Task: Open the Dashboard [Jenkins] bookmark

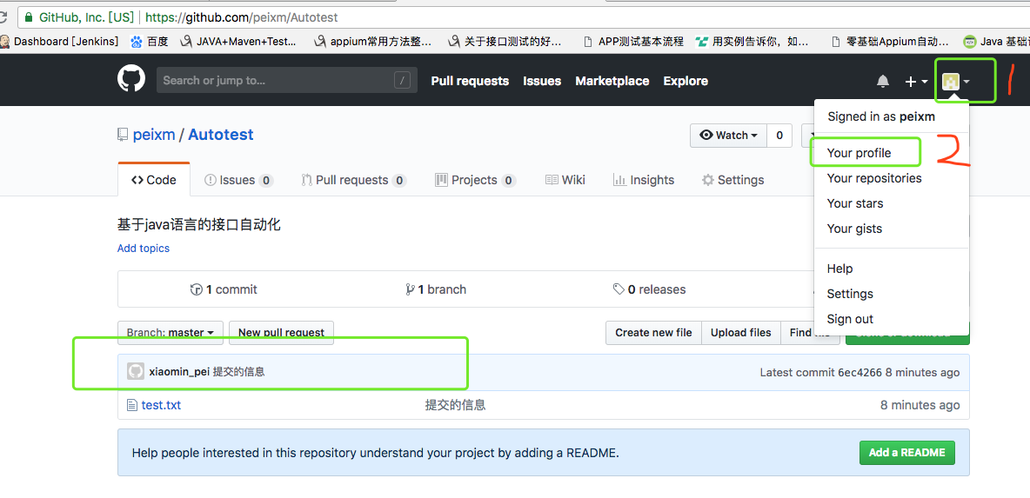Action: [59, 42]
